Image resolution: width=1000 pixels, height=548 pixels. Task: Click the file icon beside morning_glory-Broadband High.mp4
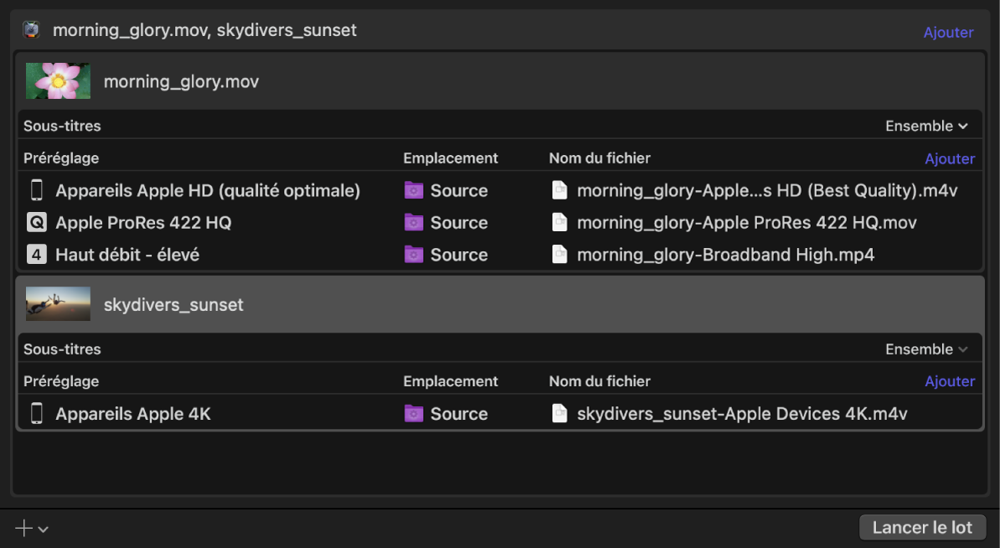pos(559,255)
